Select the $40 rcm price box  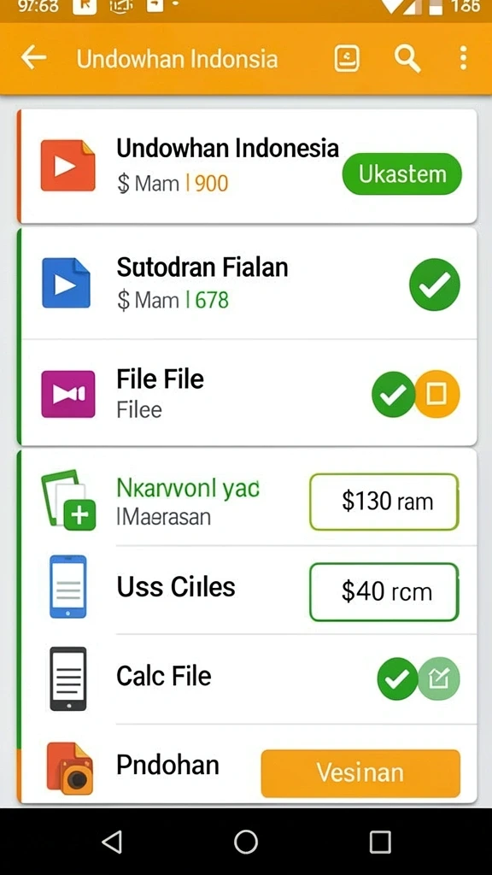coord(384,592)
